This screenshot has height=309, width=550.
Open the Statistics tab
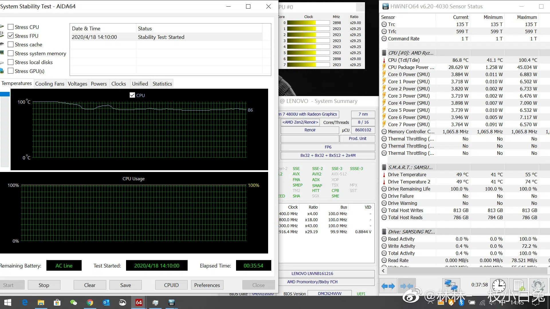pos(162,84)
